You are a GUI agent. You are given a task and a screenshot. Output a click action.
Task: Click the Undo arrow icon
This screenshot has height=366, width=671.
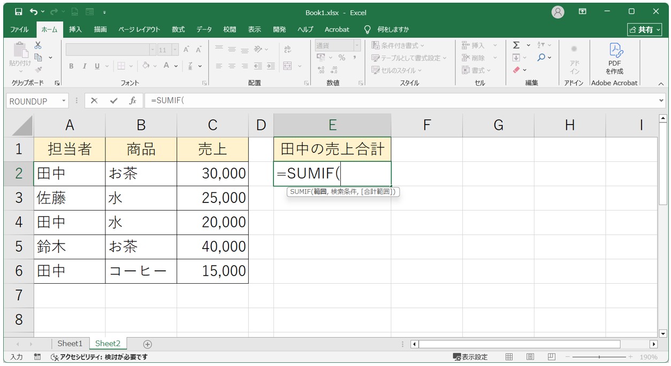(x=34, y=12)
